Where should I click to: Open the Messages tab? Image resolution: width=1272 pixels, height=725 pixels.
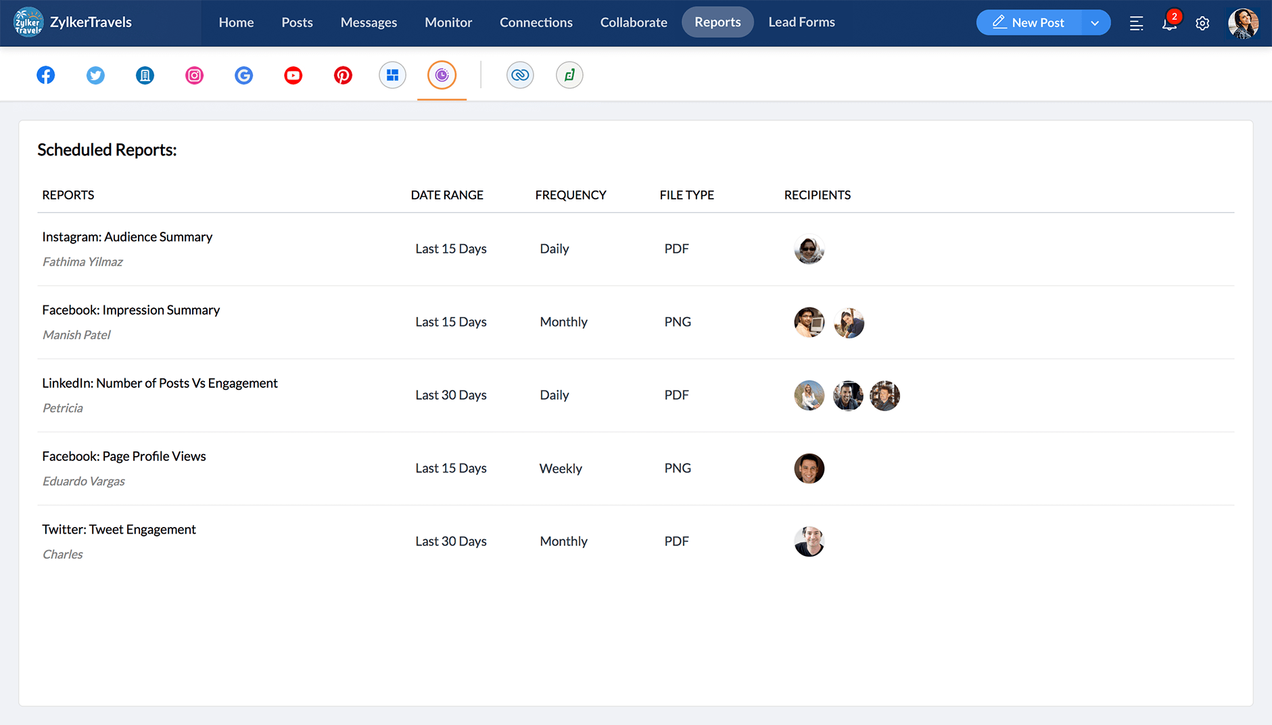(x=369, y=22)
